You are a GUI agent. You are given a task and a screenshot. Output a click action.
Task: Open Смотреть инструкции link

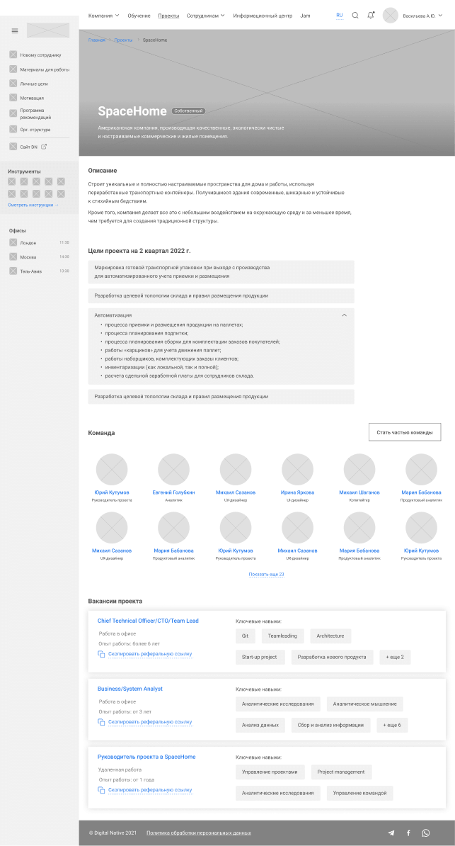click(33, 205)
